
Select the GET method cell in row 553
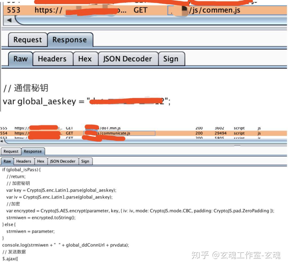141,10
